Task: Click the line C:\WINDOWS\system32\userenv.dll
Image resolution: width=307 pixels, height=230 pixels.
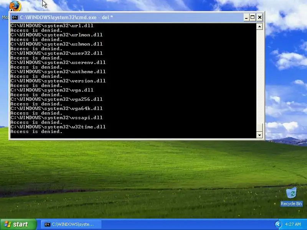Action: pos(58,62)
